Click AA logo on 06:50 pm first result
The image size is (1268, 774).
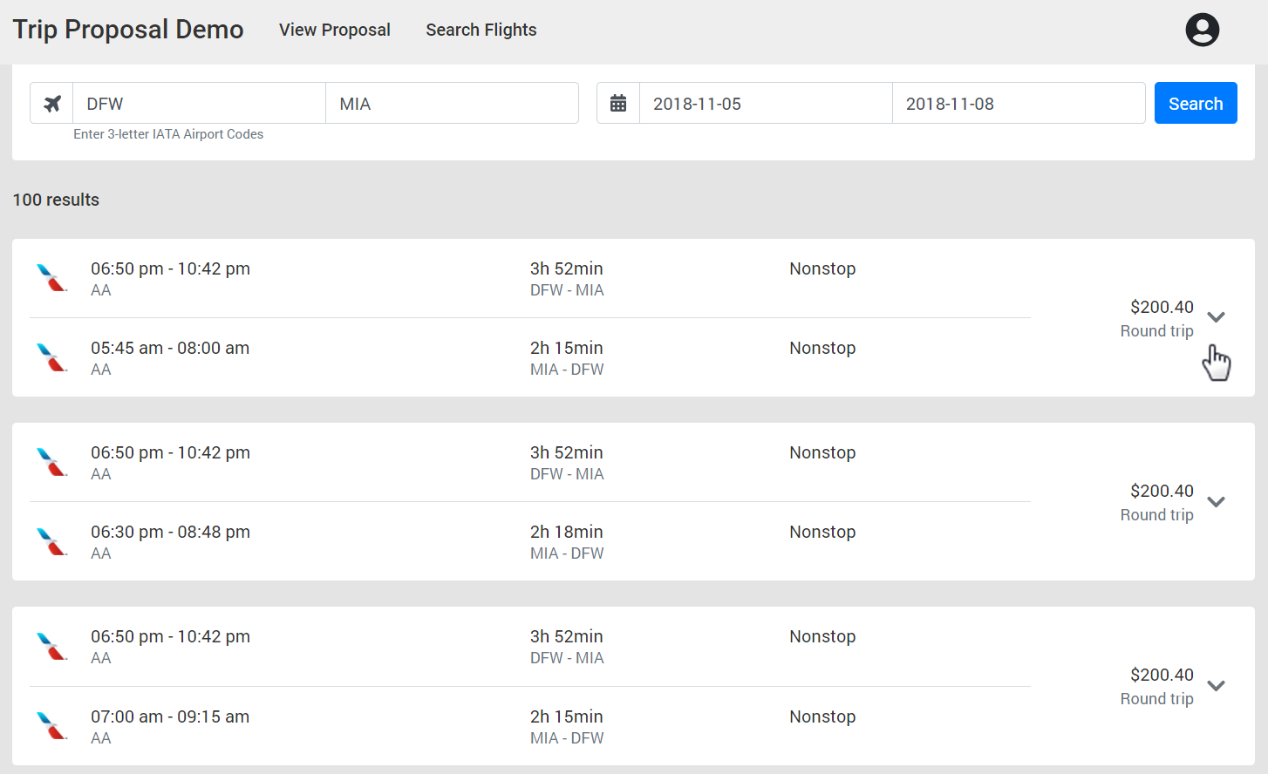point(52,278)
